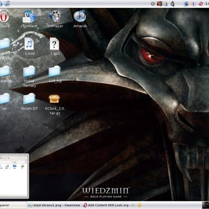The width and height of the screenshot is (209, 209).
Task: Open the Nokia Tematy folder
Action: (29, 71)
